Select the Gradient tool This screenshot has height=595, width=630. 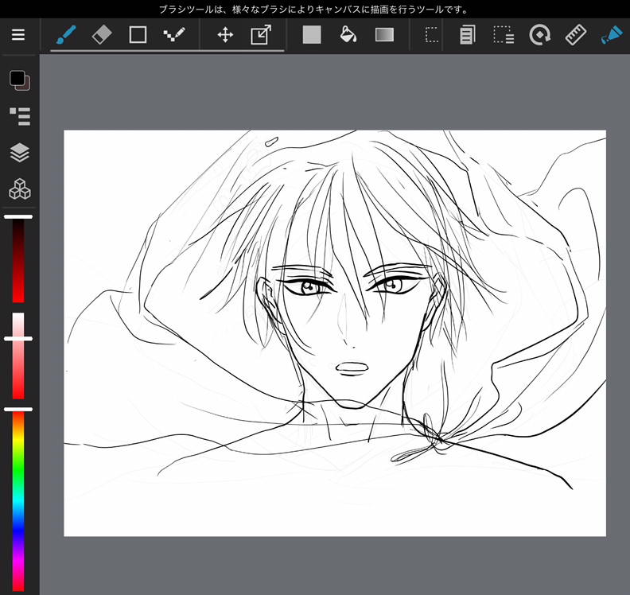point(384,35)
